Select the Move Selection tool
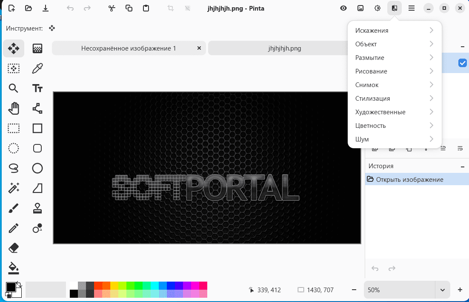 point(14,68)
